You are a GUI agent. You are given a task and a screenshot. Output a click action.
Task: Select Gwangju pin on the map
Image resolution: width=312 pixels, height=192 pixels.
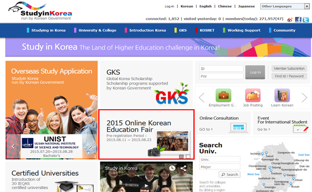pyautogui.click(x=264, y=184)
